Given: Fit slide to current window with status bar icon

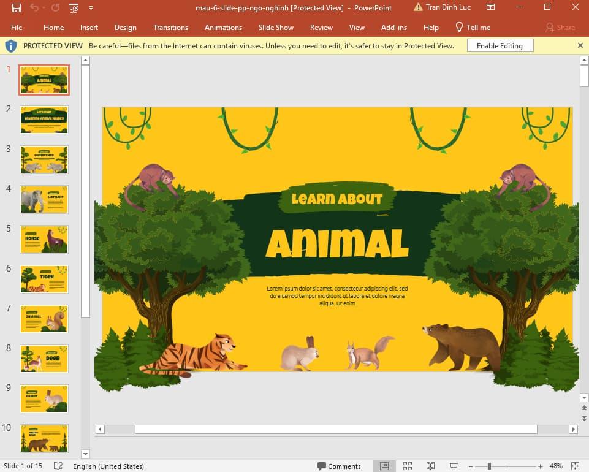Looking at the screenshot, I should [x=574, y=466].
